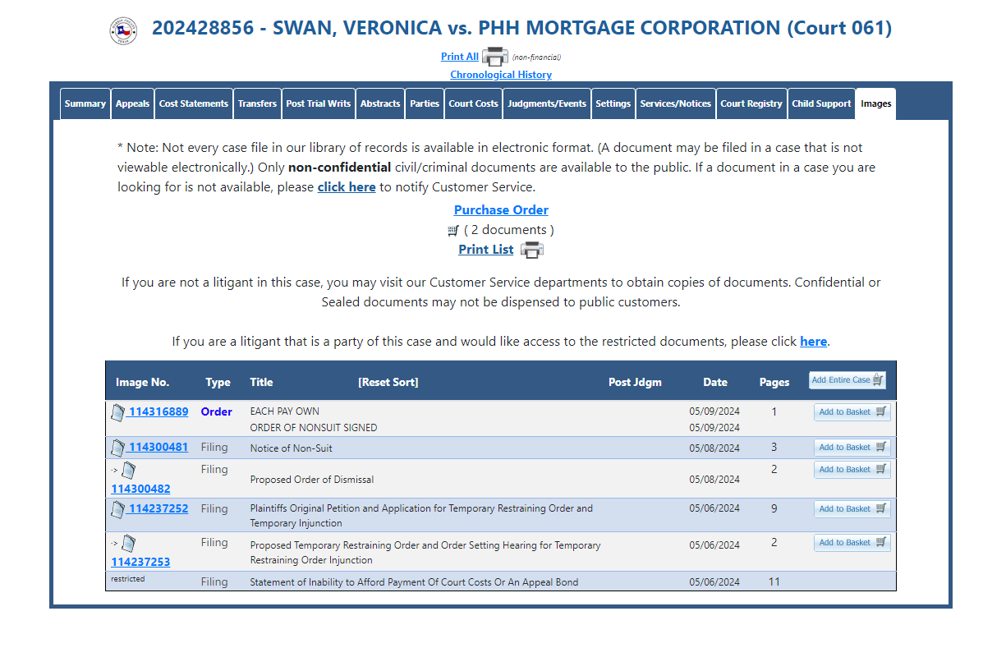The height and width of the screenshot is (648, 1006).
Task: Switch to the Parties tab
Action: (425, 103)
